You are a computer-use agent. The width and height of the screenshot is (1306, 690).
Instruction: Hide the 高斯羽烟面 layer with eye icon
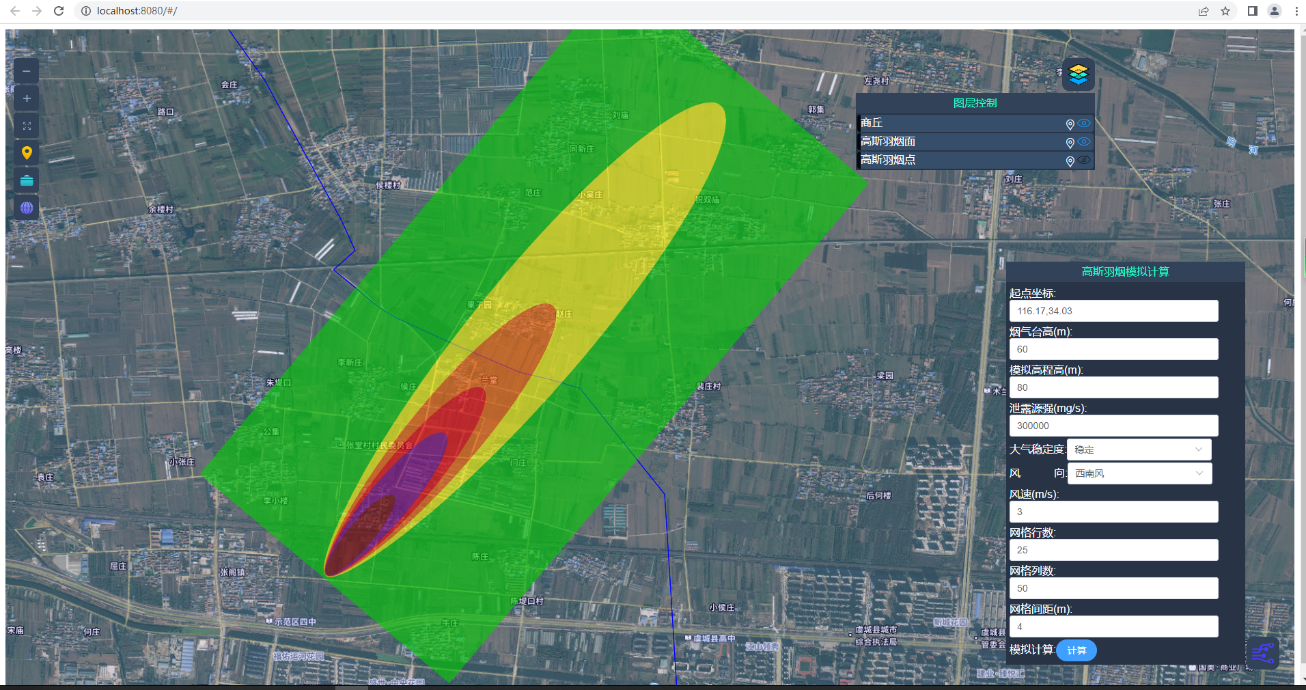pyautogui.click(x=1084, y=142)
